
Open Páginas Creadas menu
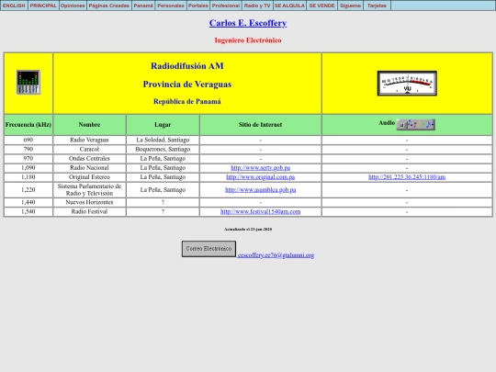coord(109,6)
